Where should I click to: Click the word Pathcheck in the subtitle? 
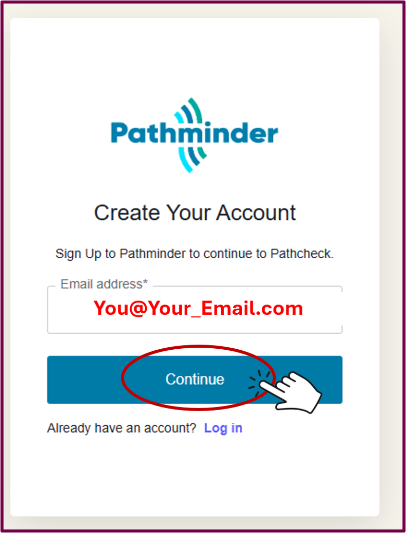[302, 254]
